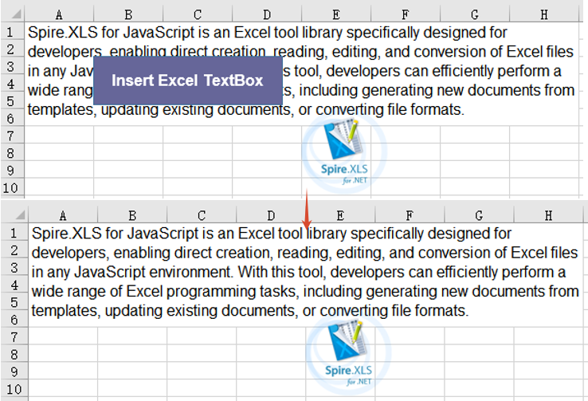Image resolution: width=588 pixels, height=401 pixels.
Task: Select column D header in upper worksheet
Action: point(267,14)
